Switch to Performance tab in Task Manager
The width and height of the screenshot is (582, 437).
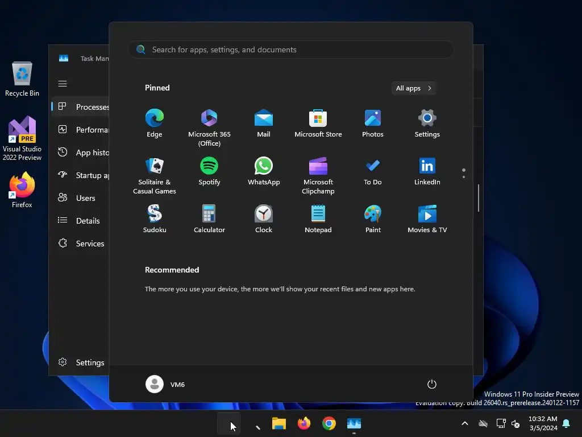(x=80, y=130)
